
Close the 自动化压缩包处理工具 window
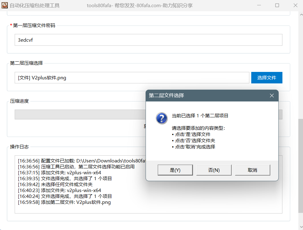(x=295, y=5)
